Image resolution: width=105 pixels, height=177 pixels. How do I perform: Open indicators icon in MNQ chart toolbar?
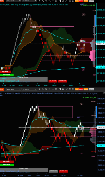click(67, 1)
